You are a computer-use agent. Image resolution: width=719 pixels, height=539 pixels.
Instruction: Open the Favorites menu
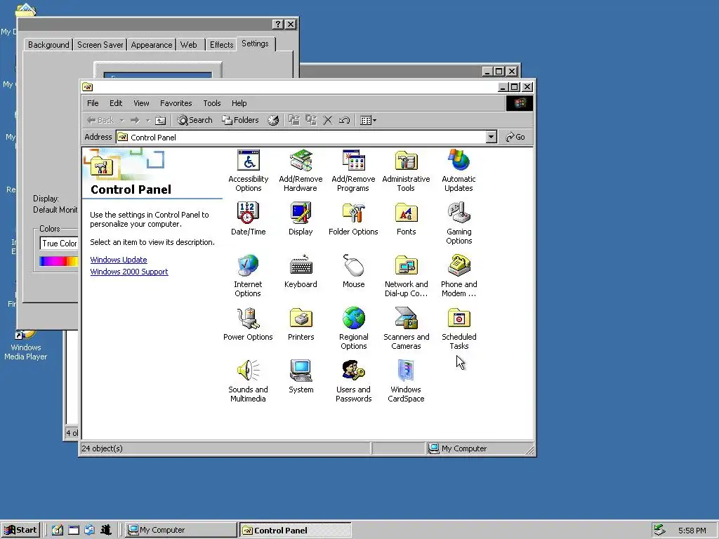tap(176, 103)
